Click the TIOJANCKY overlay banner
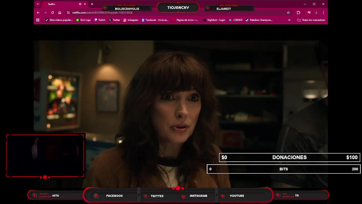362x204 pixels. pyautogui.click(x=178, y=8)
